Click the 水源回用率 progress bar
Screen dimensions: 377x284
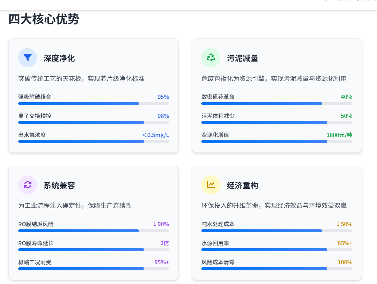tap(276, 250)
